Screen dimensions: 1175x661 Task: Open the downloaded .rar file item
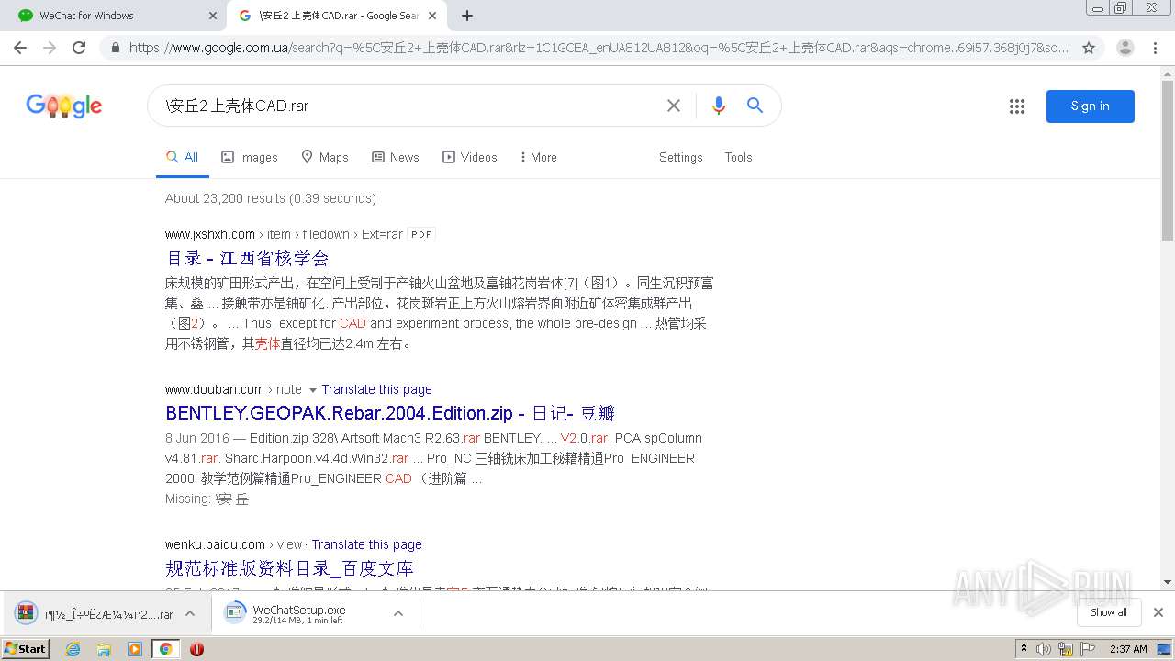click(x=95, y=613)
